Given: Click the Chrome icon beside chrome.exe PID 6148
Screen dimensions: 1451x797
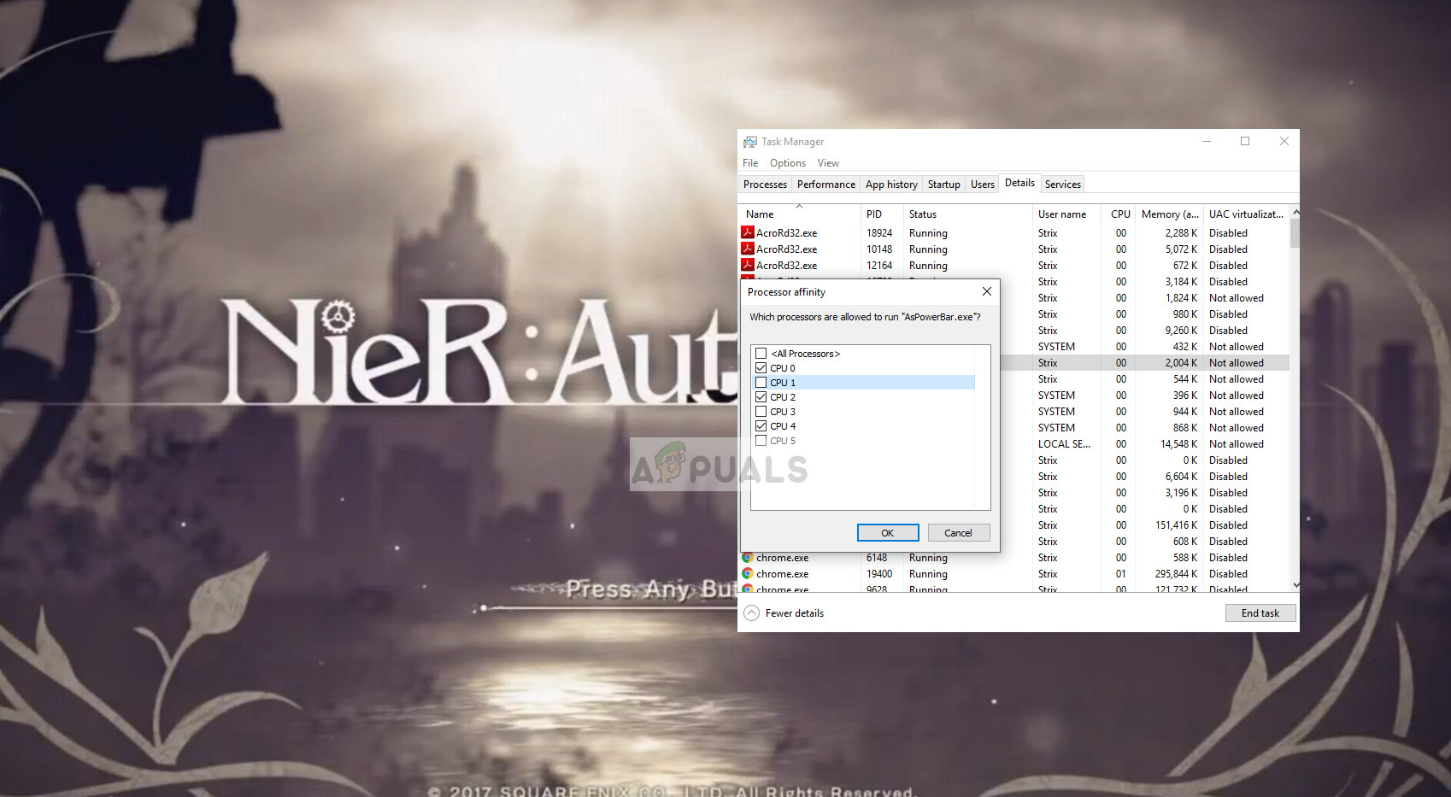Looking at the screenshot, I should (748, 557).
